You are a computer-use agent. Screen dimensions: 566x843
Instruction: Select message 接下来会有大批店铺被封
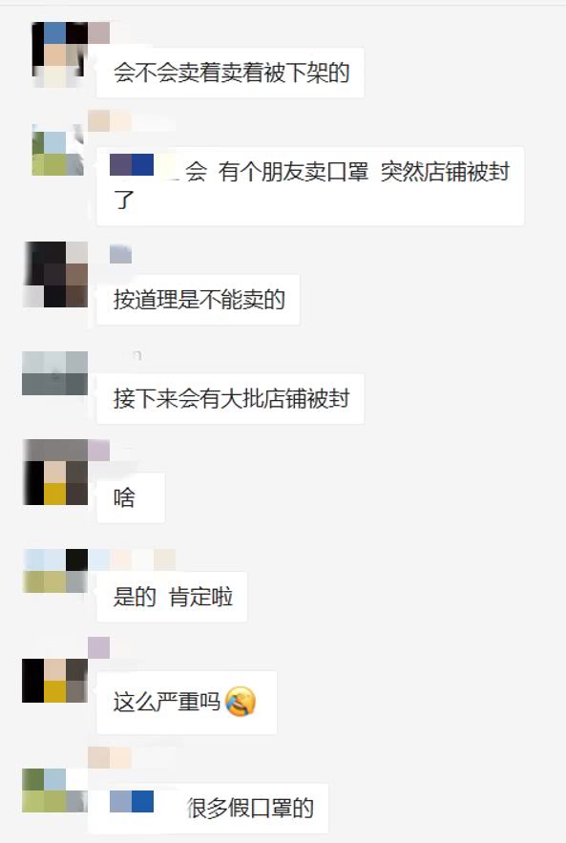[230, 398]
